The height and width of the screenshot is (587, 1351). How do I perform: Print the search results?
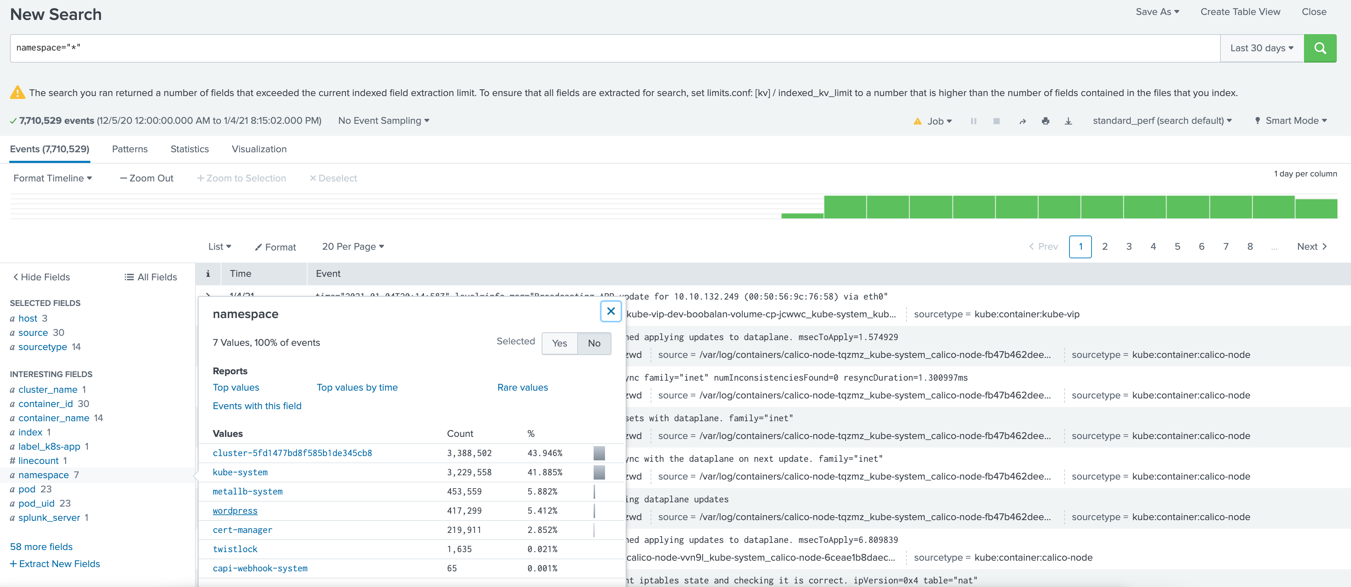point(1045,121)
